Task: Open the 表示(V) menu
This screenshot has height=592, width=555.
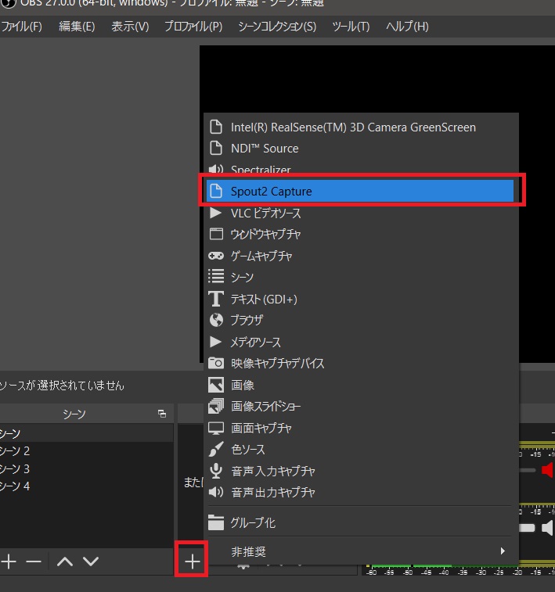Action: tap(130, 27)
